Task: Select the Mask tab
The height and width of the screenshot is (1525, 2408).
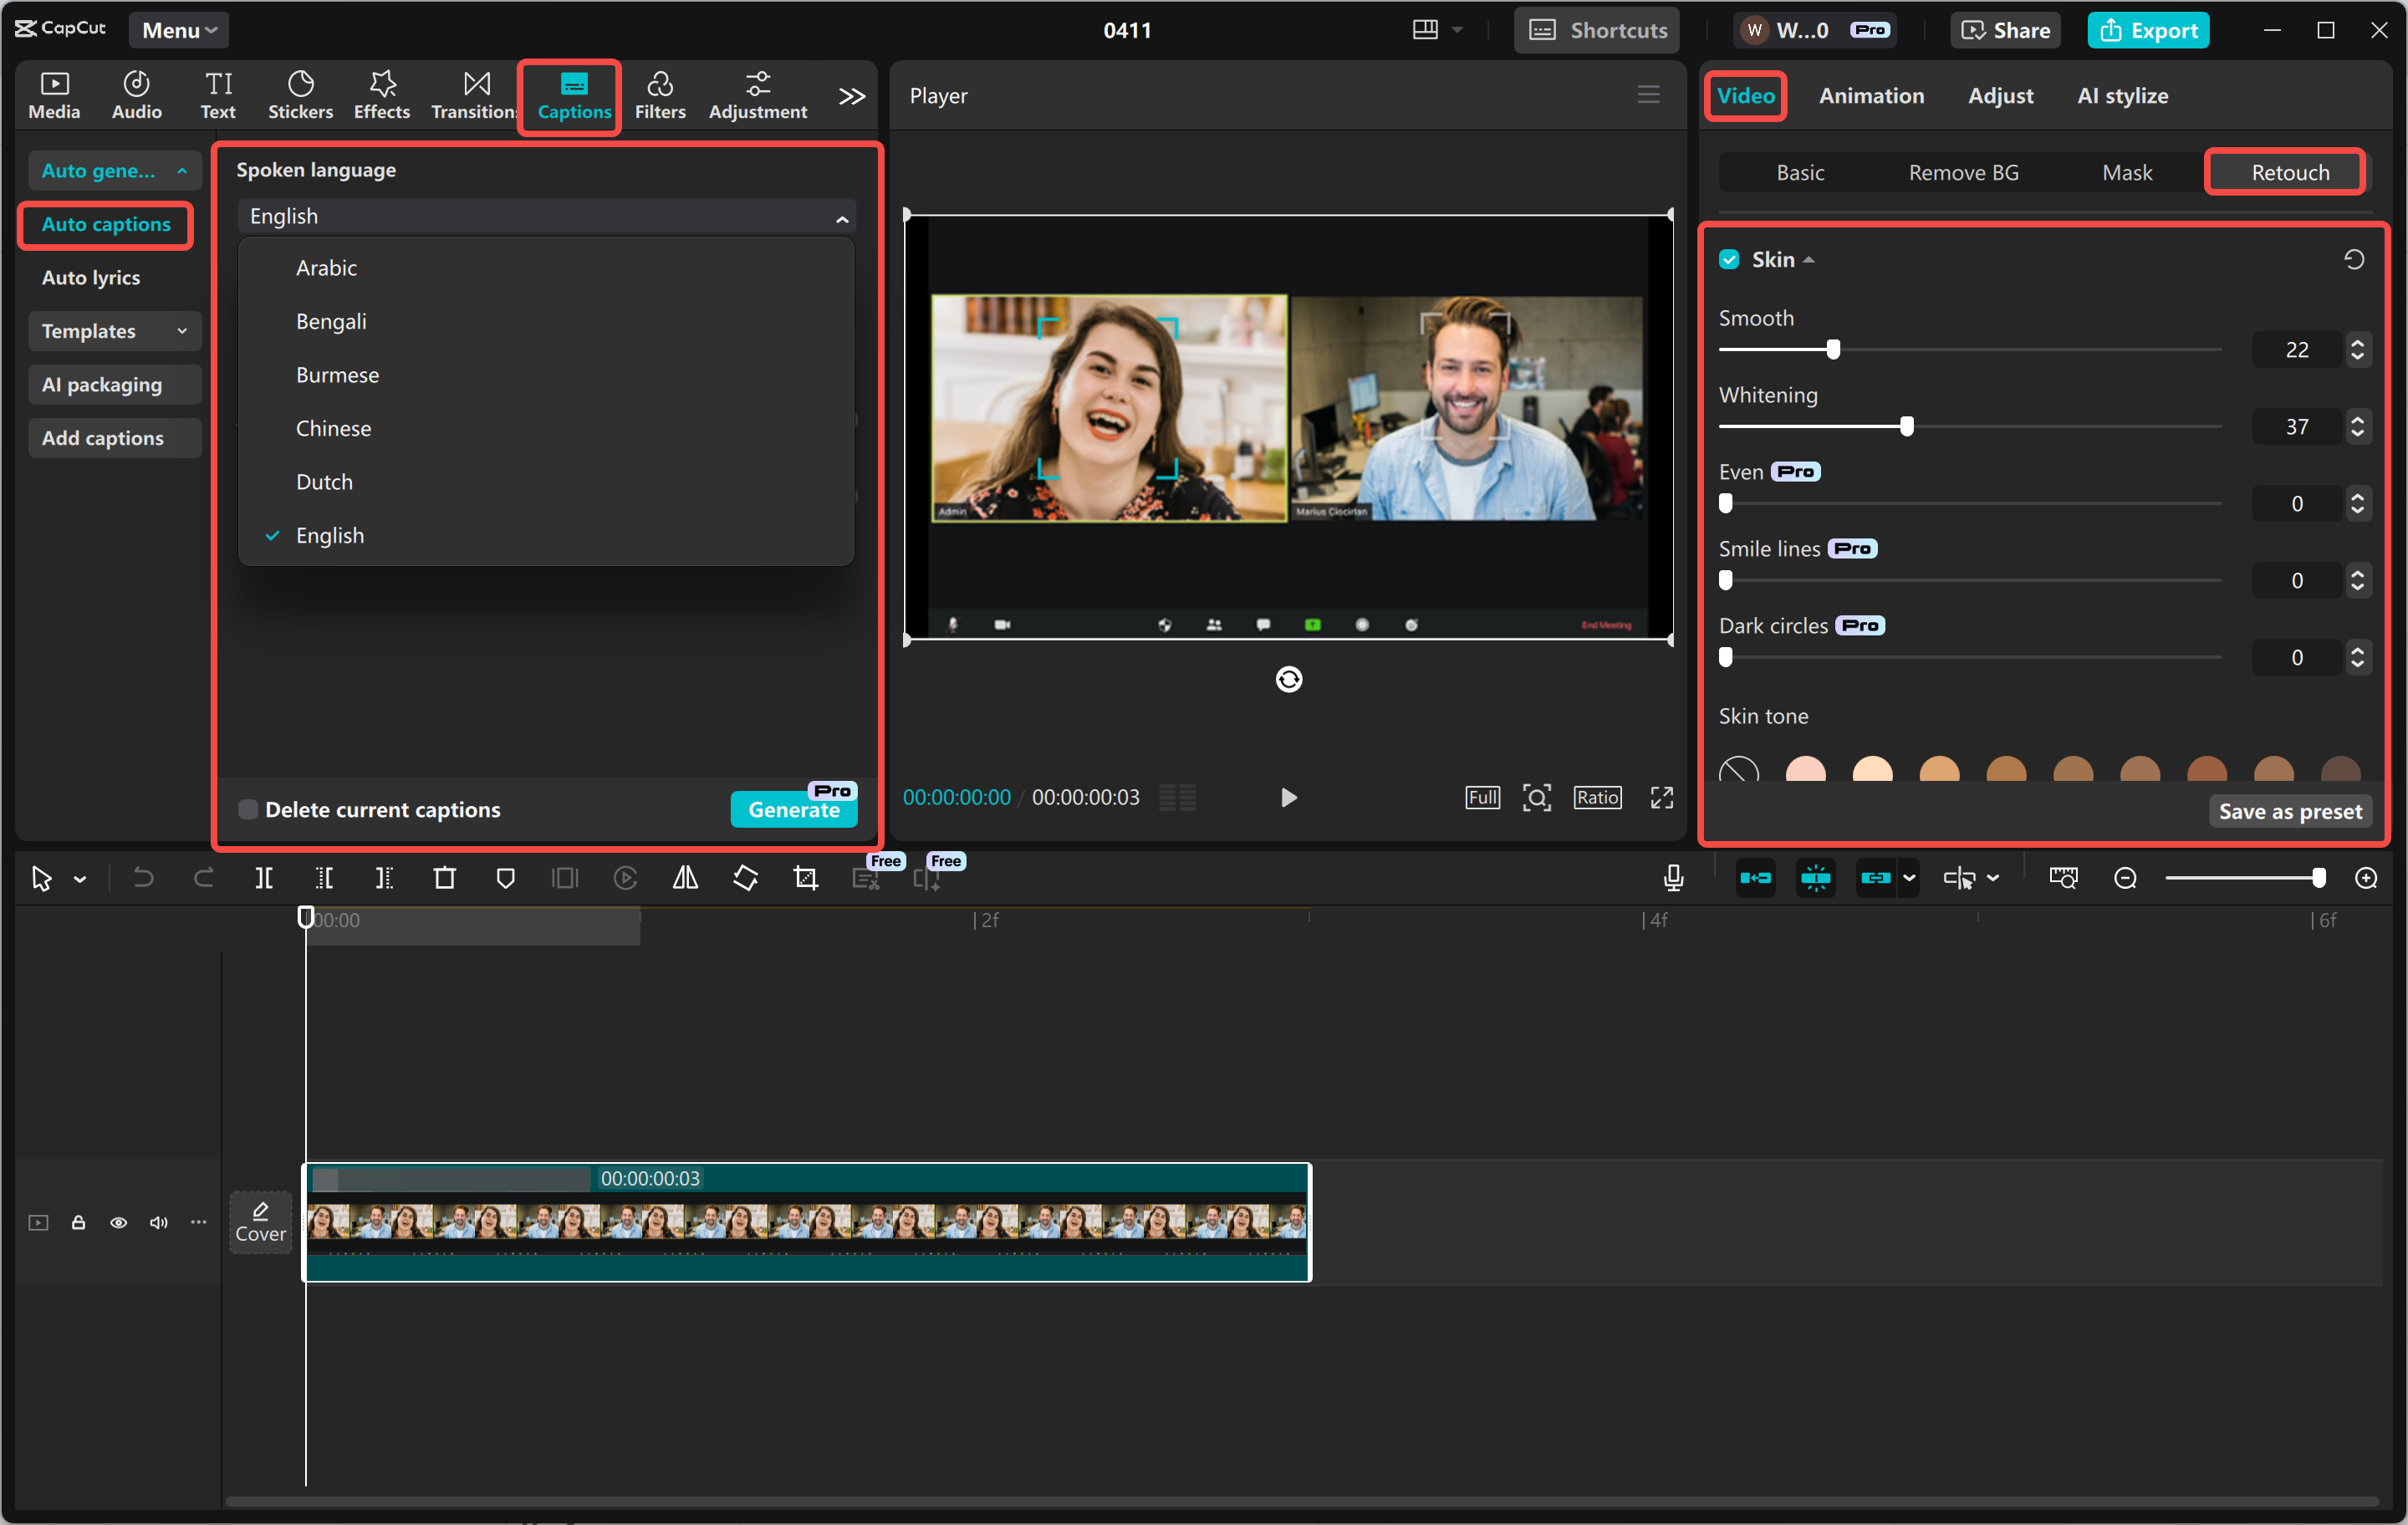Action: point(2126,172)
